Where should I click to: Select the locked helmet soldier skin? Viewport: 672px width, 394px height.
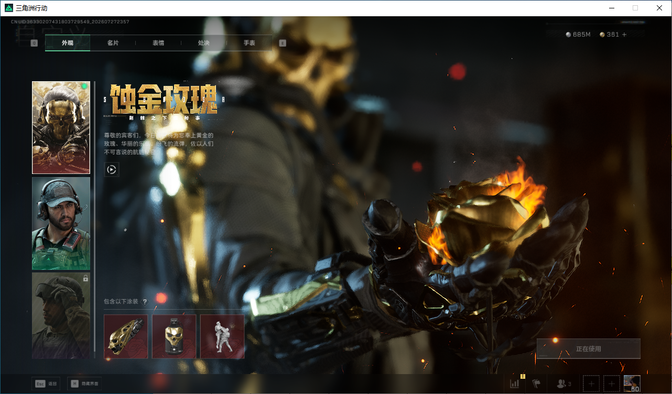pos(61,315)
